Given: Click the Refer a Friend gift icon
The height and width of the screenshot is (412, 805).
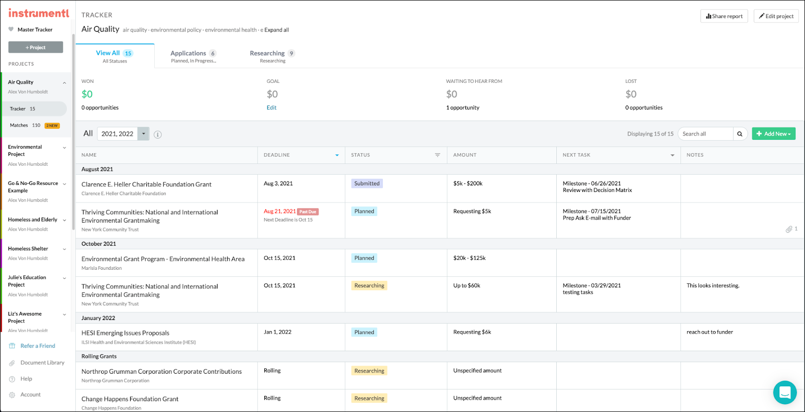Looking at the screenshot, I should click(12, 346).
